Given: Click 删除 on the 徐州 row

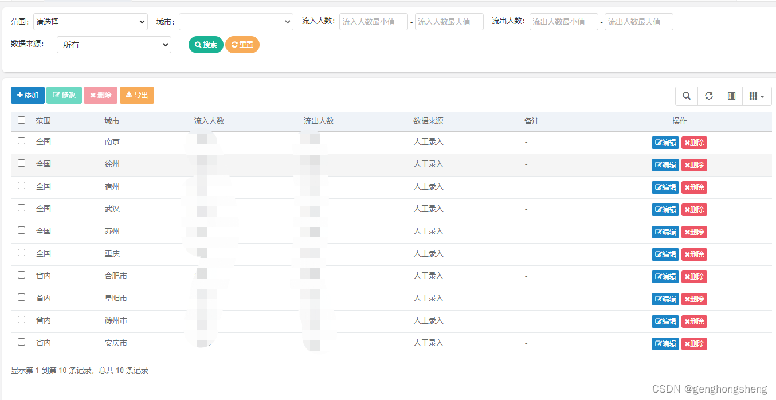Looking at the screenshot, I should (x=693, y=164).
